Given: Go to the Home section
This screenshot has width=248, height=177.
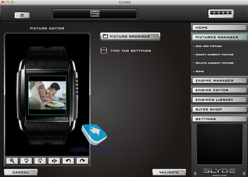Looking at the screenshot, I should click(219, 27).
